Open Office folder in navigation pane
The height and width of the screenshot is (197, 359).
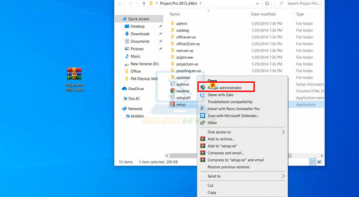tap(136, 71)
